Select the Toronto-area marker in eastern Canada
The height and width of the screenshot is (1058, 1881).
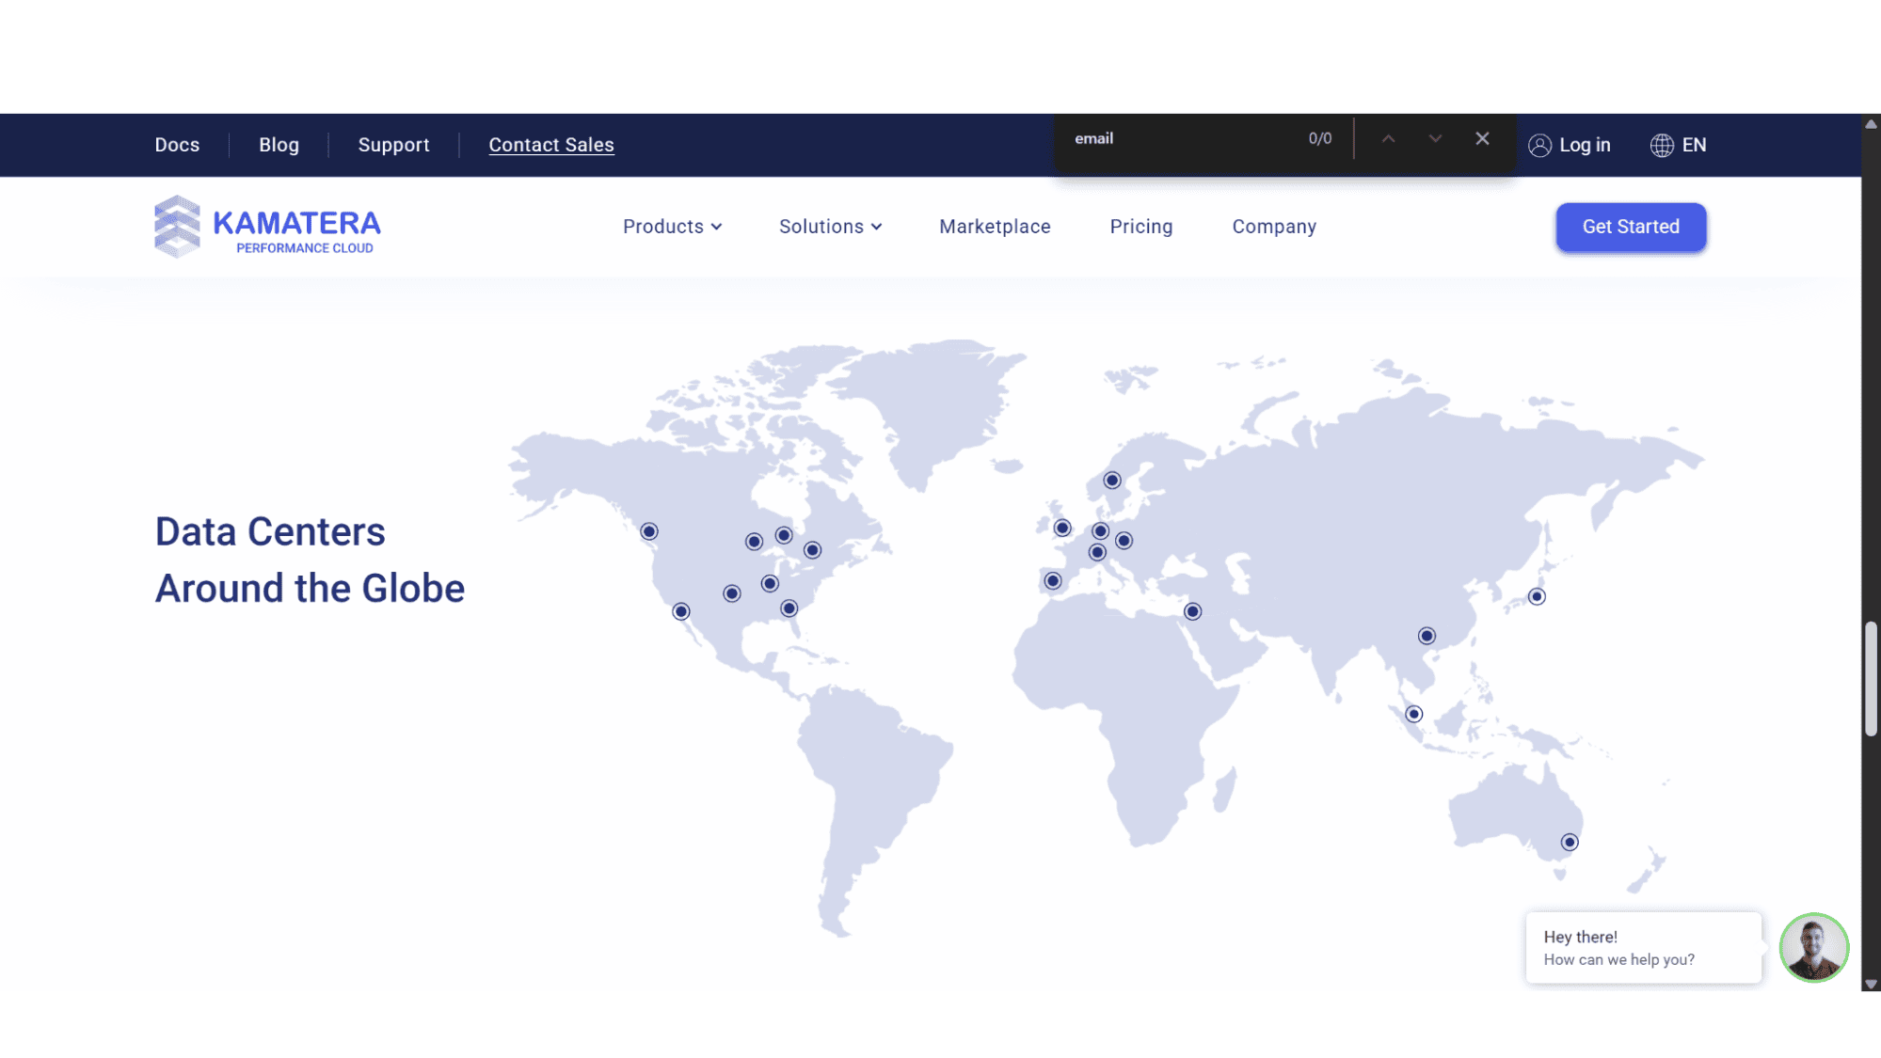coord(813,550)
